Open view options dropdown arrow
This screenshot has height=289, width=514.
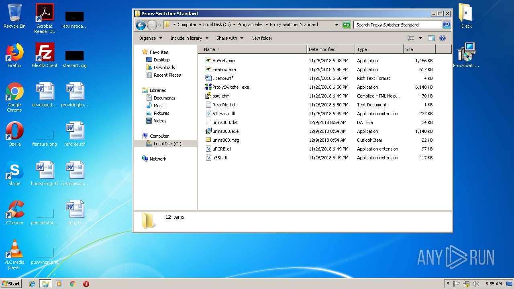(x=420, y=38)
